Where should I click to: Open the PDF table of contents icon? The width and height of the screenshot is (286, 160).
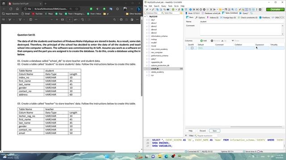[x=4, y=20]
